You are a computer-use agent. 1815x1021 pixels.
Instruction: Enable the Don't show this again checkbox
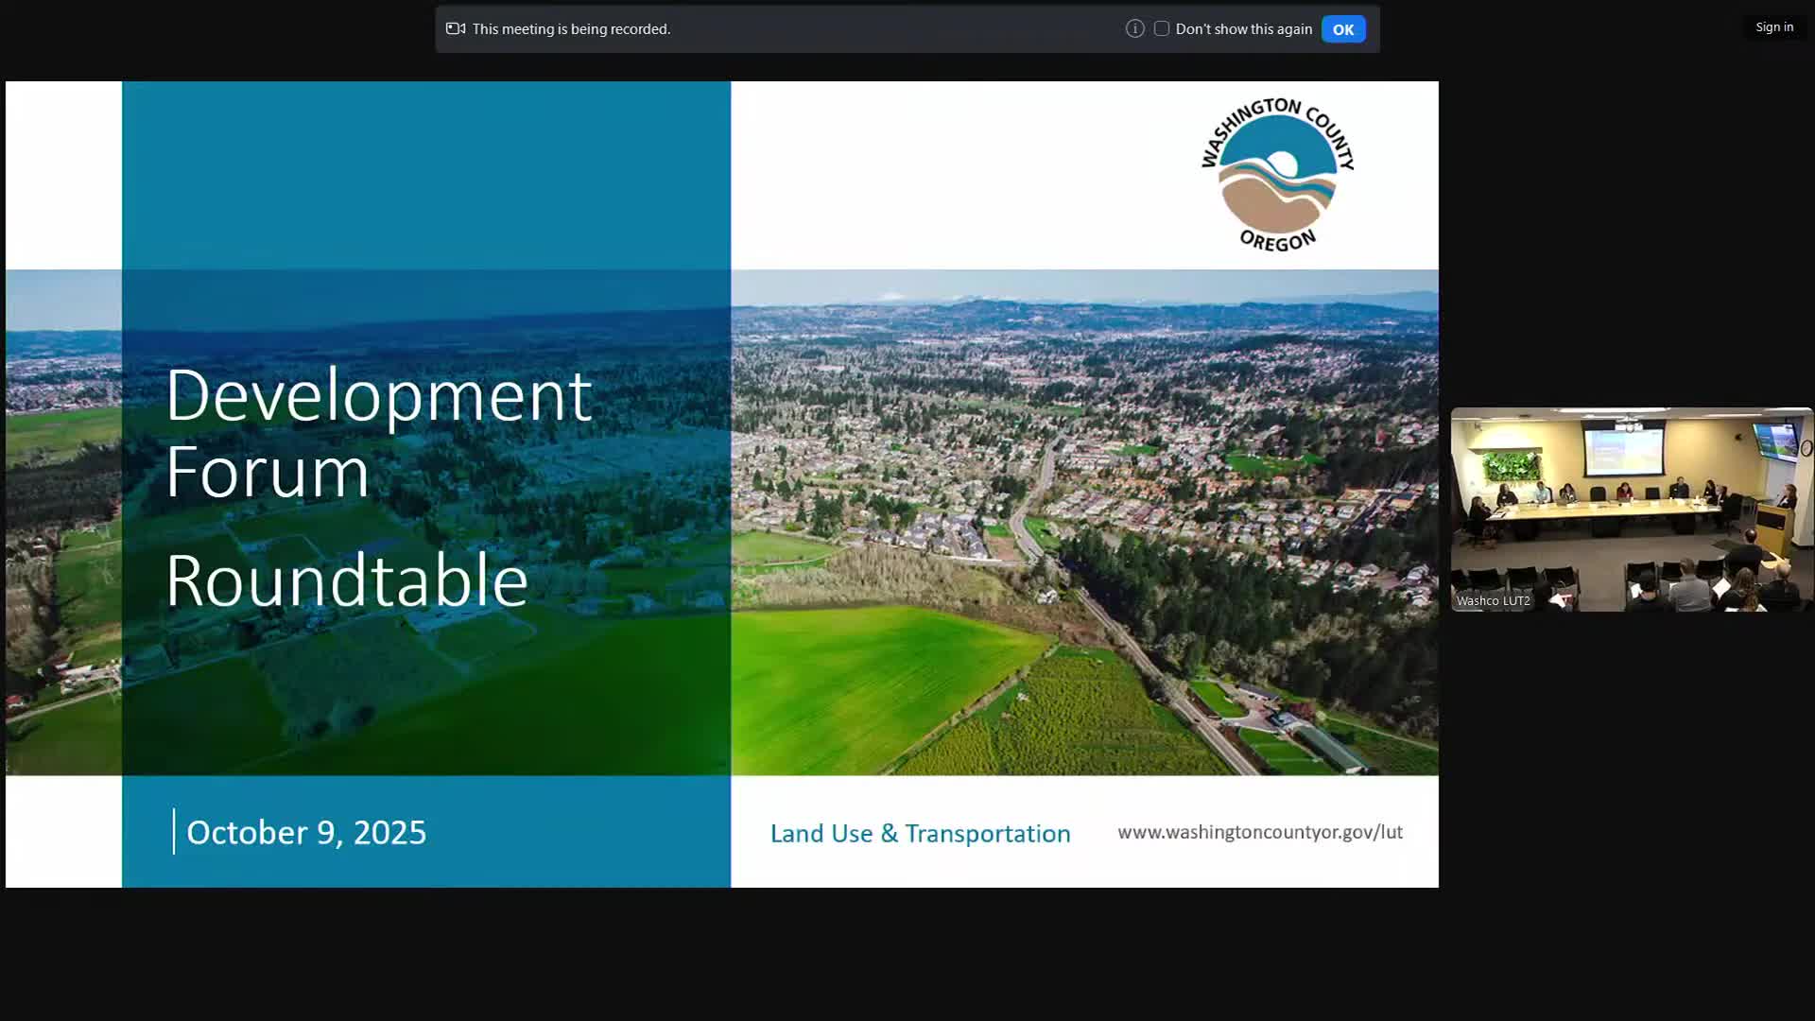pyautogui.click(x=1162, y=28)
